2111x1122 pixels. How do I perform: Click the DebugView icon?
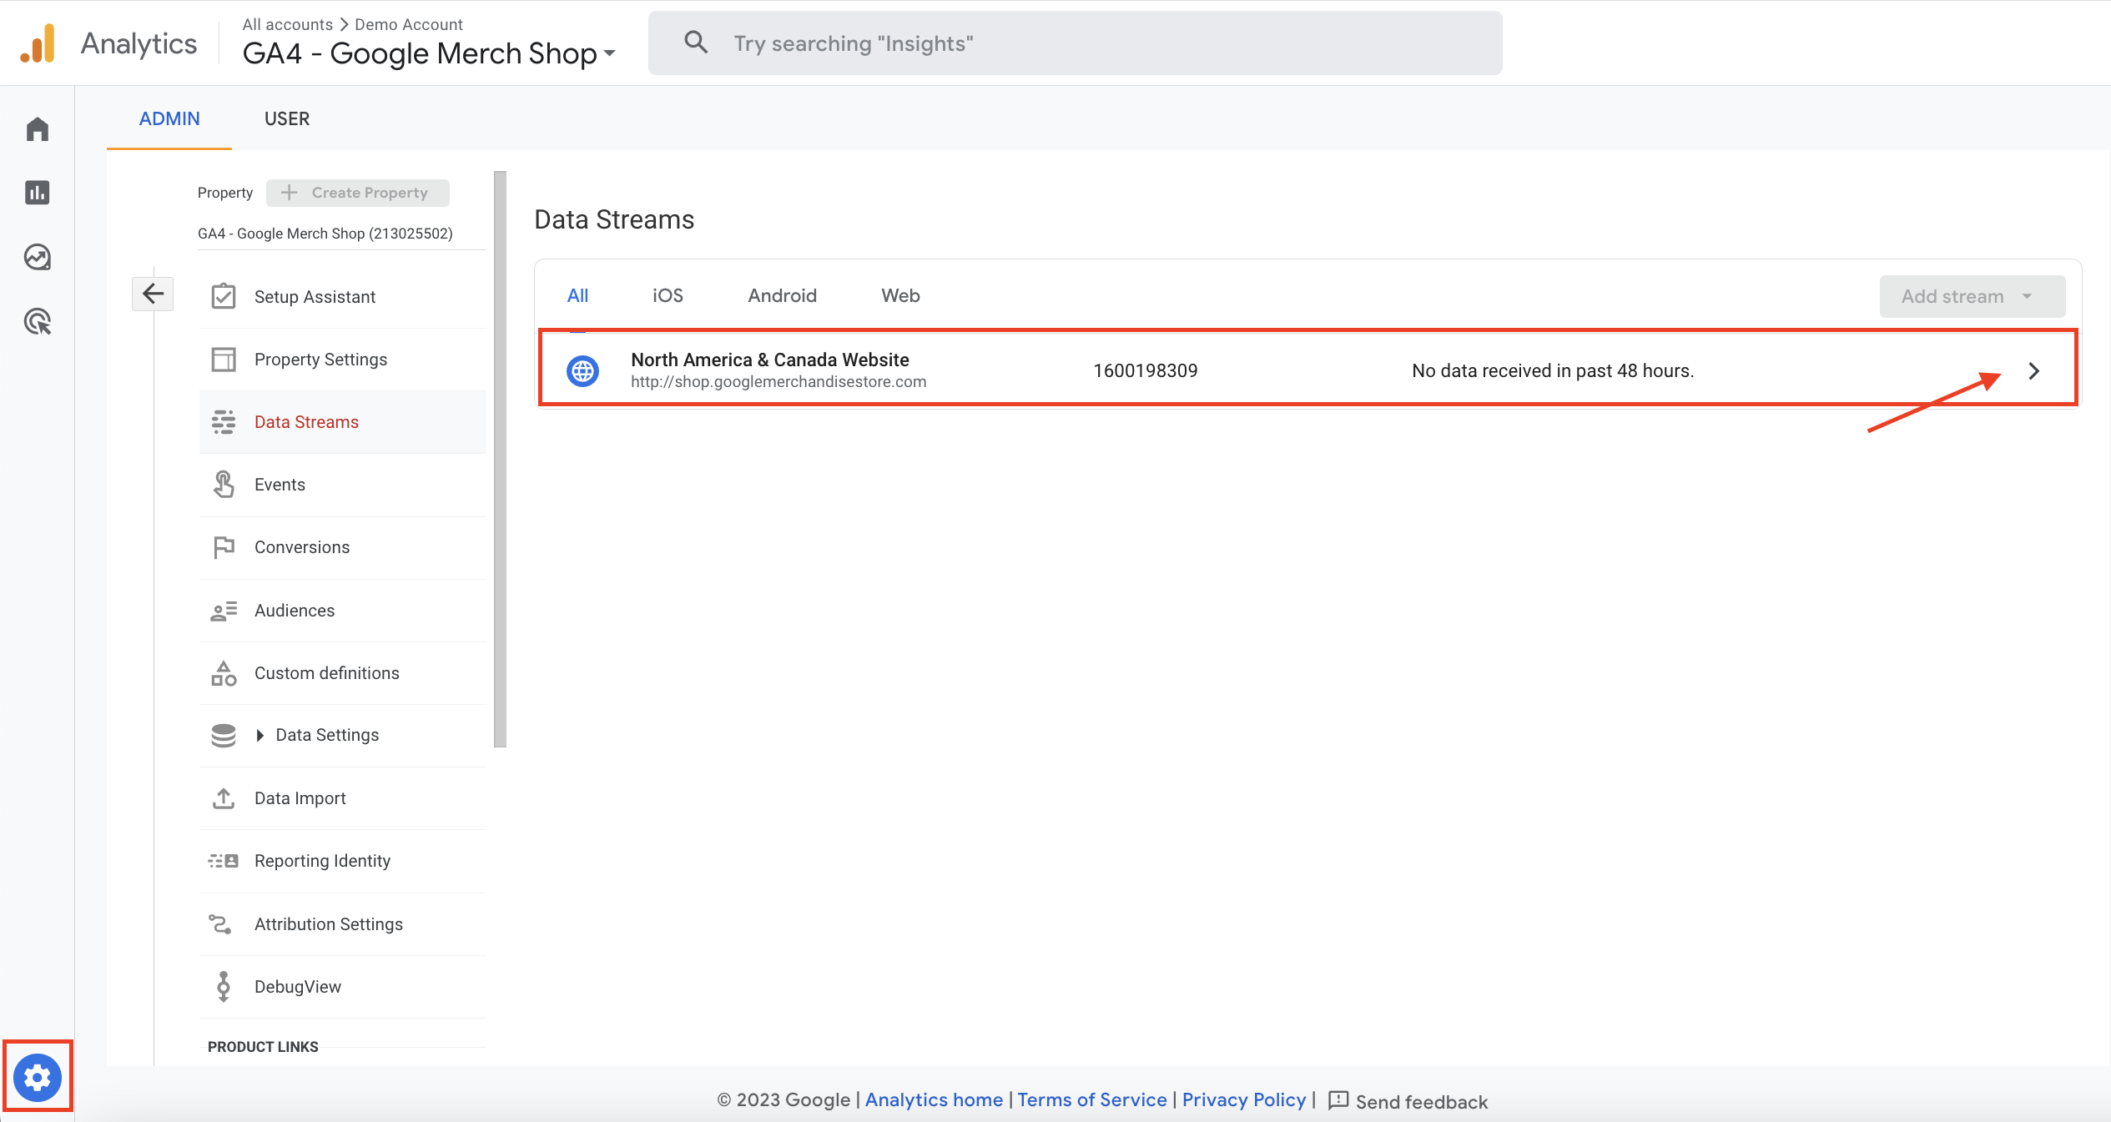pyautogui.click(x=224, y=987)
